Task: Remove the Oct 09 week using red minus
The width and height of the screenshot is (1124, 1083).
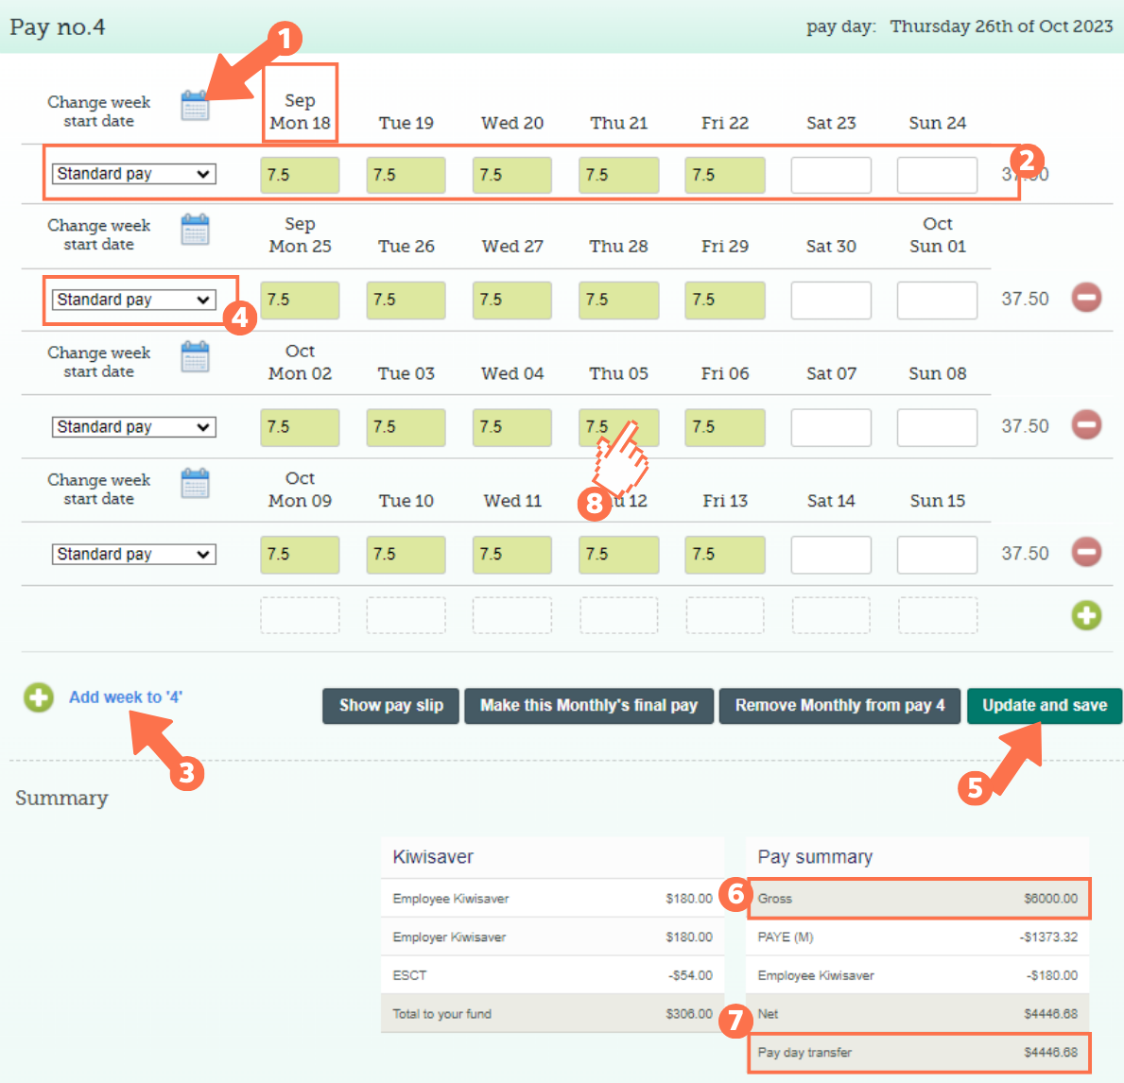Action: [1086, 552]
